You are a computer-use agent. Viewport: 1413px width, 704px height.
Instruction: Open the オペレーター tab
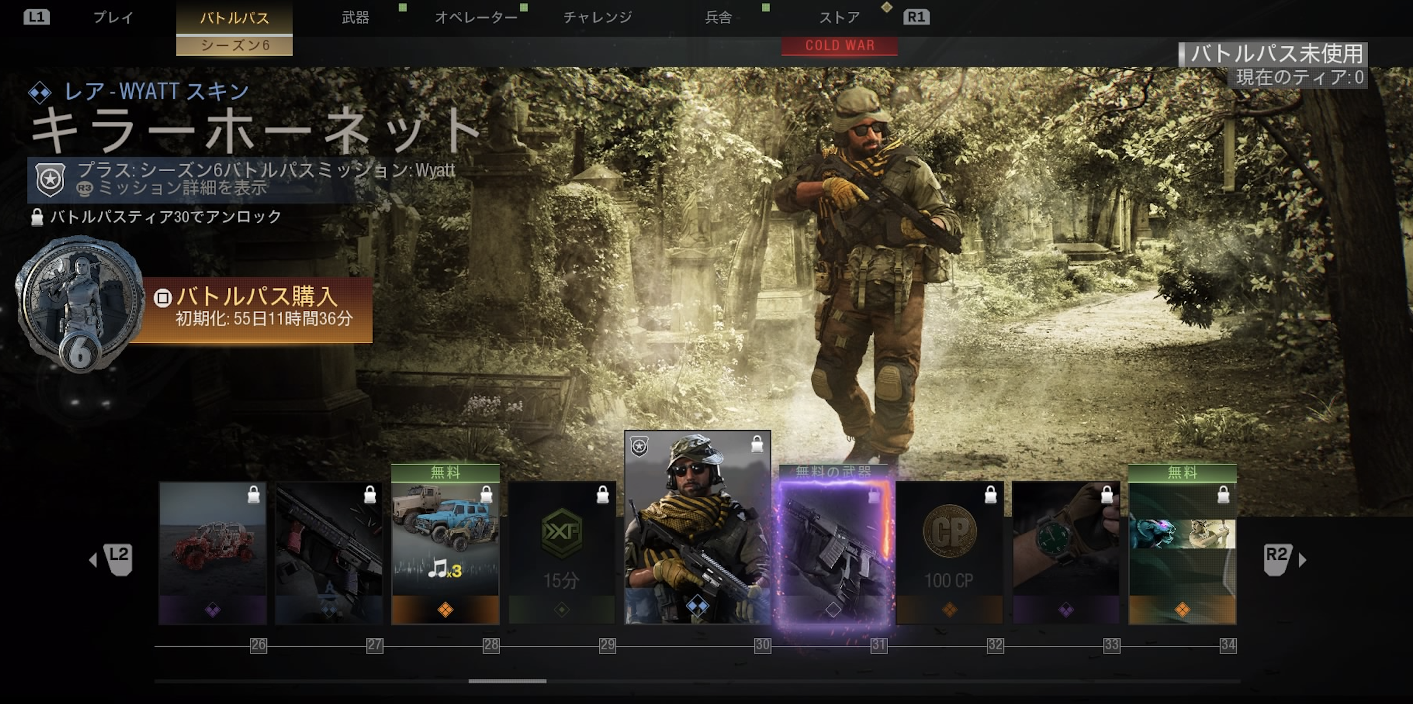click(x=476, y=18)
